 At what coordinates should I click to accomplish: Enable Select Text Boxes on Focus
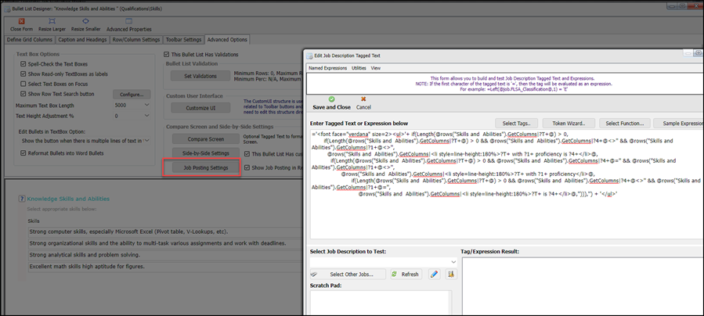(x=23, y=84)
